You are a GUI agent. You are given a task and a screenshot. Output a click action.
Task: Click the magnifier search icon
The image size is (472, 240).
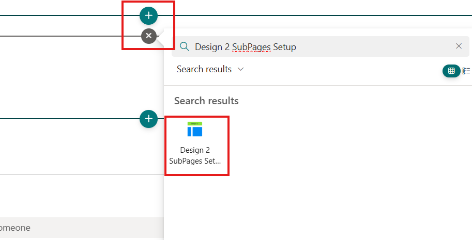coord(184,46)
